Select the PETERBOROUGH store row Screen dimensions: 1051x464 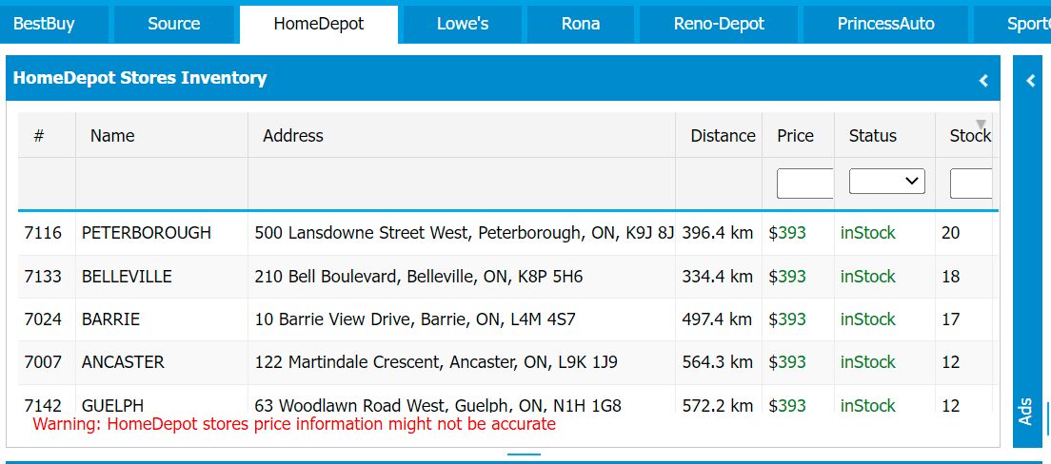point(508,233)
